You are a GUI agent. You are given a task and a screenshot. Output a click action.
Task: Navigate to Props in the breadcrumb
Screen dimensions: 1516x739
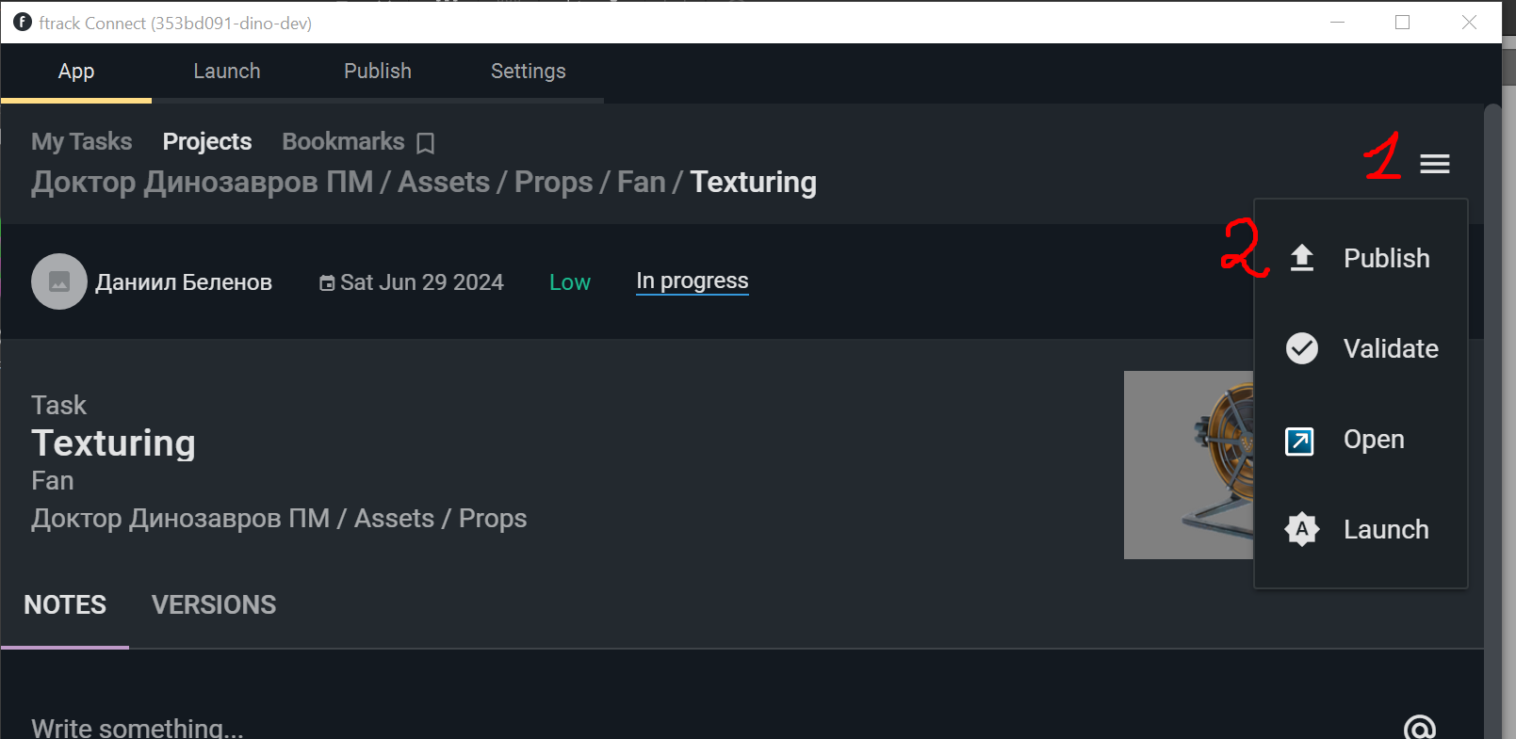[554, 183]
